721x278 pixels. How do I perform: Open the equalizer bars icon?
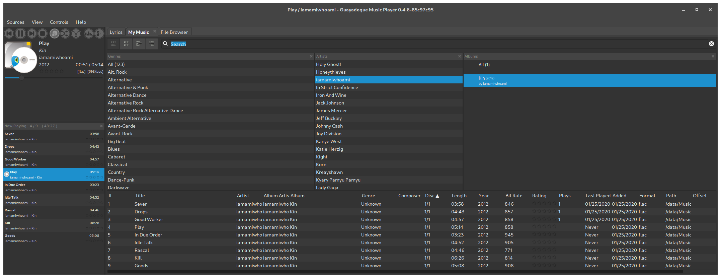coord(88,33)
